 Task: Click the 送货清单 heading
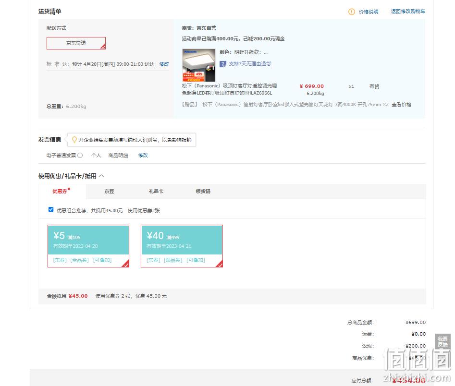coord(49,12)
